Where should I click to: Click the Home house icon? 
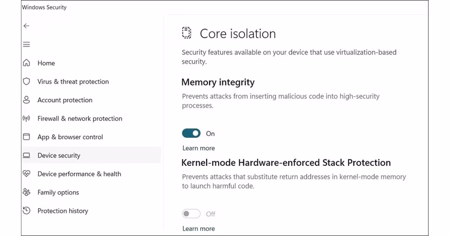[26, 63]
